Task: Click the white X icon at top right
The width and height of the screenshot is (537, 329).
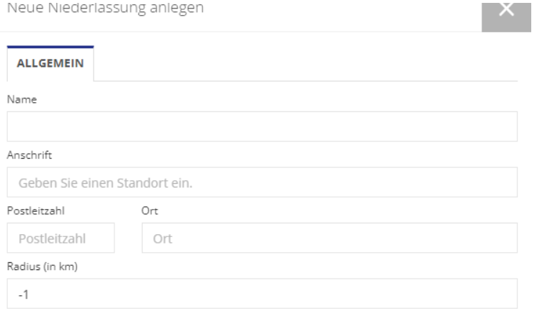Action: click(x=506, y=9)
